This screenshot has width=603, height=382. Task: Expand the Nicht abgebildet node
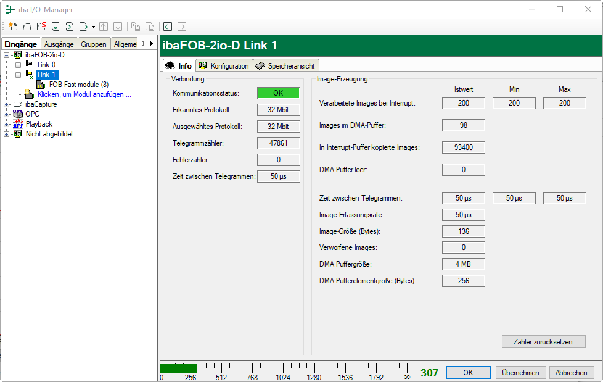point(7,134)
